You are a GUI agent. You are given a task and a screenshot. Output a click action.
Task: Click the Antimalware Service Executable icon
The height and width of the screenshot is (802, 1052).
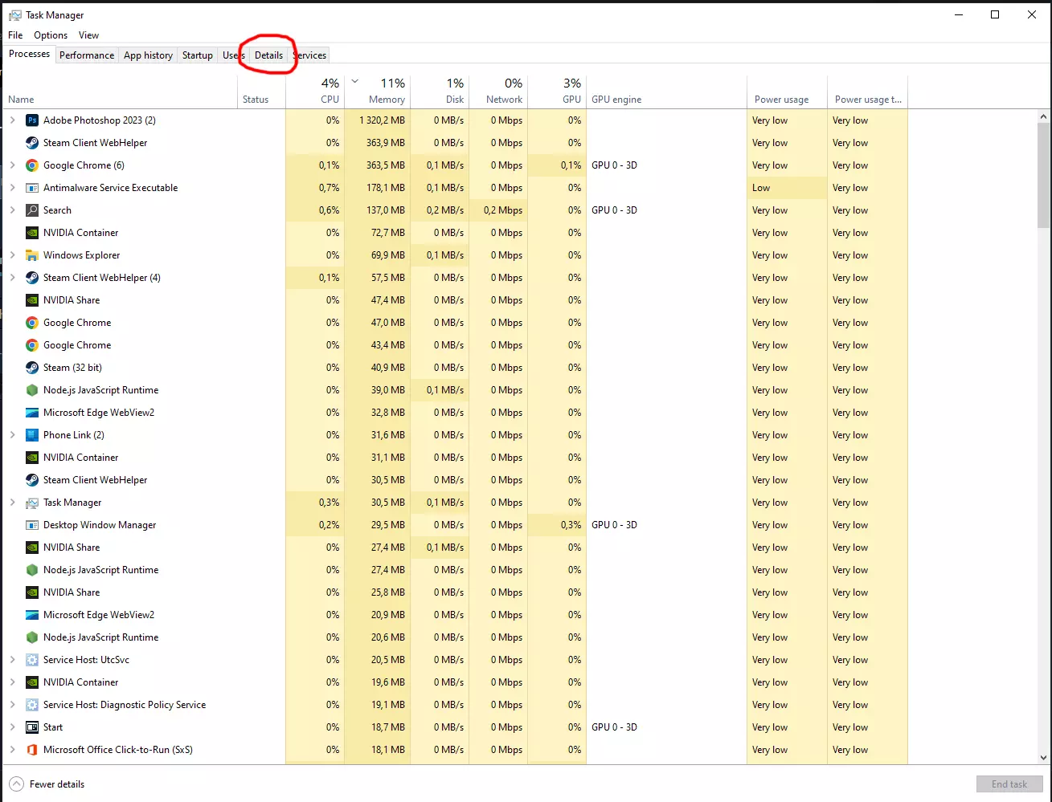pos(32,188)
